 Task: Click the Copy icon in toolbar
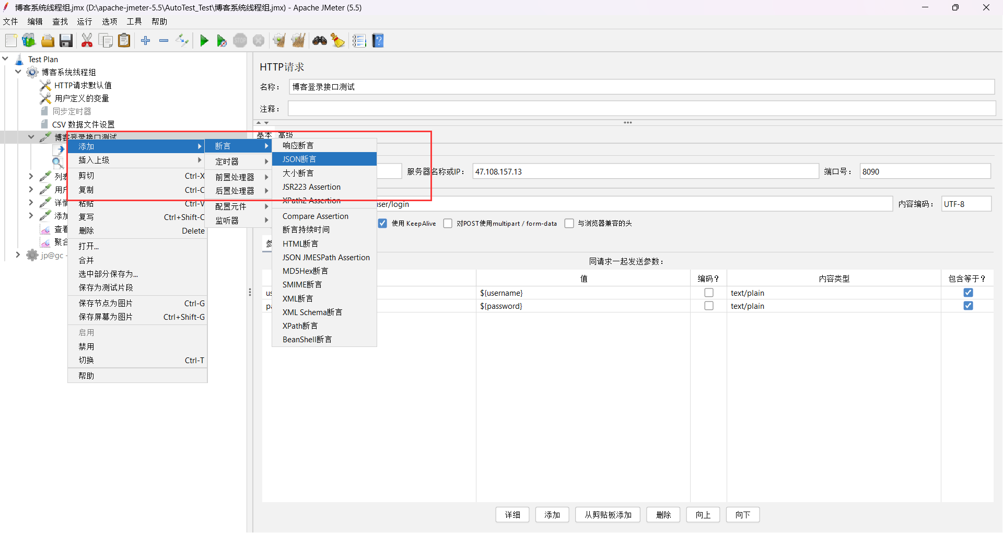(x=106, y=41)
